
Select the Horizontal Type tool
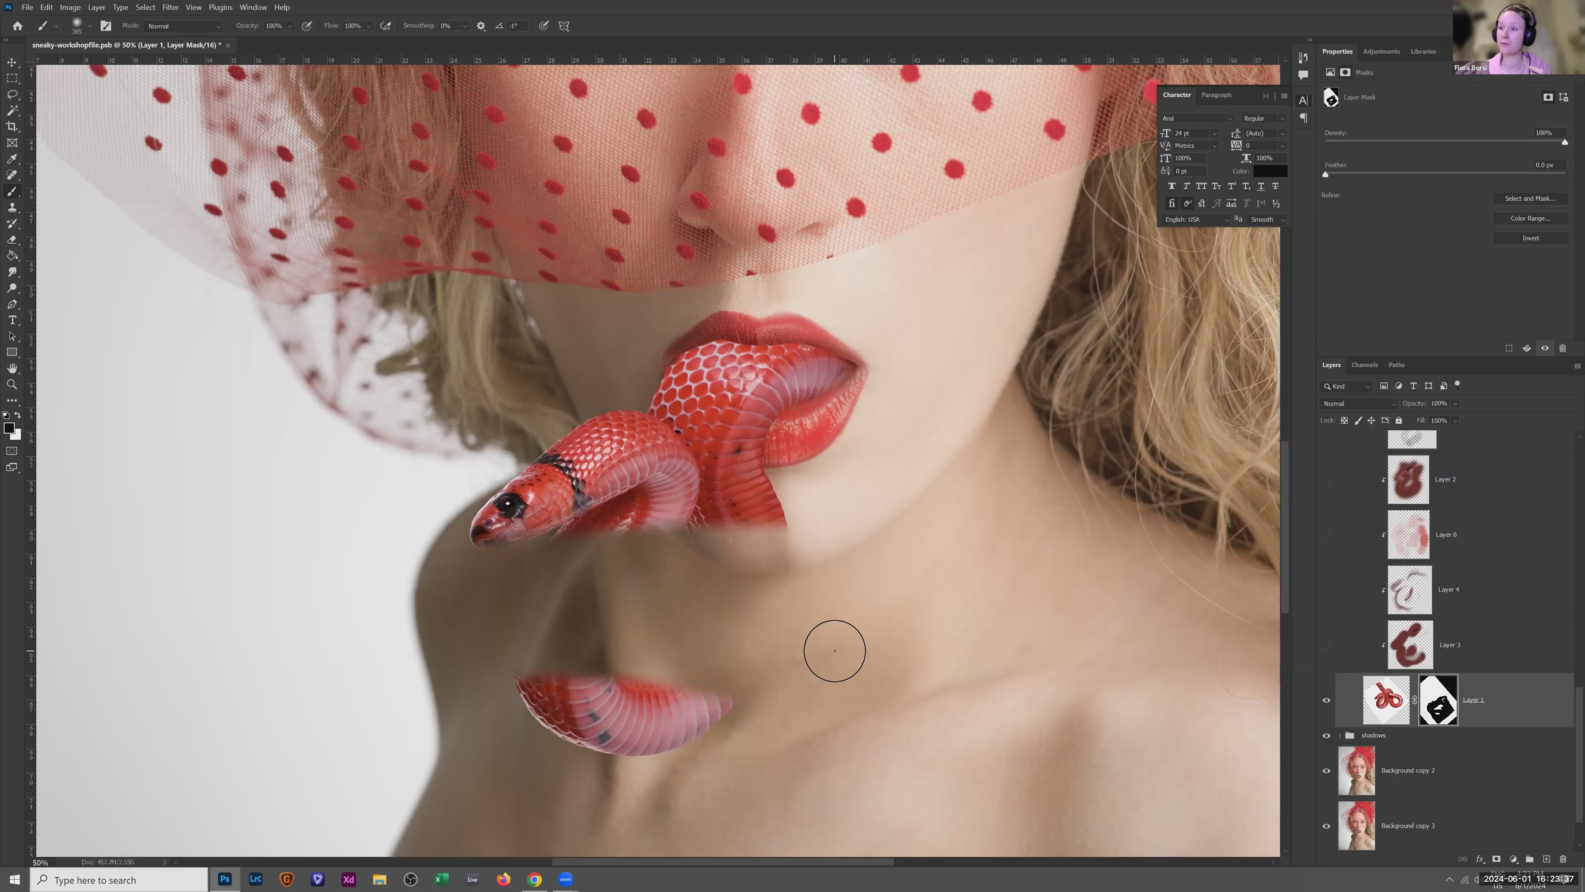click(12, 320)
